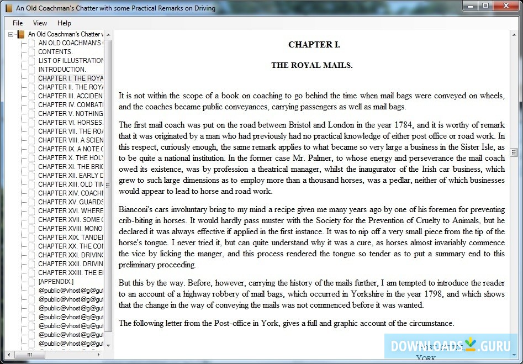Click page icon beside CHAPTER X. THE HOLYHEAD
Viewport: 523px width, 364px height.
[31, 158]
